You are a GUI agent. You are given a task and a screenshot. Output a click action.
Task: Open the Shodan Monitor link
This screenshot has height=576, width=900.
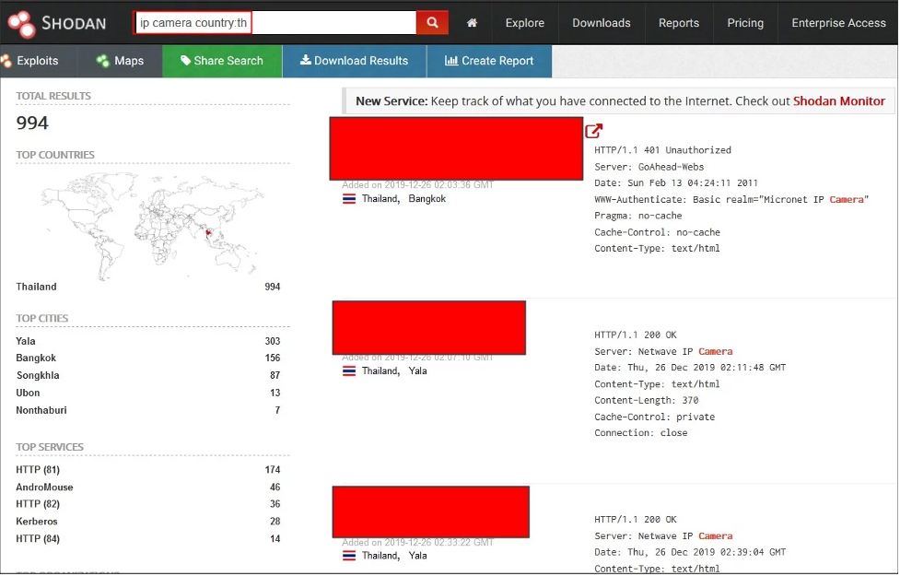[838, 101]
